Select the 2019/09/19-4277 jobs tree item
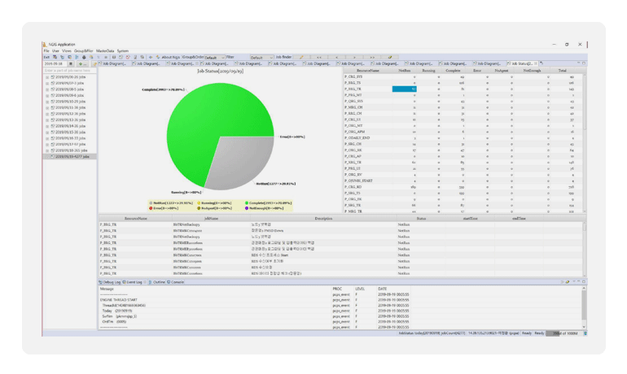Viewport: 627px width, 374px height. point(70,157)
